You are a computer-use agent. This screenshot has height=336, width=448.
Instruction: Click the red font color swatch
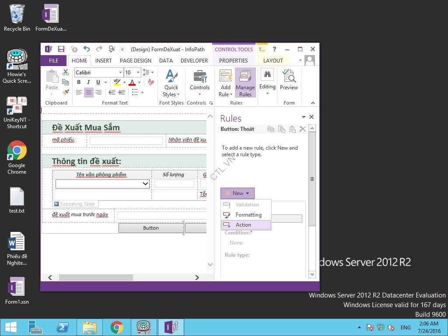[132, 82]
